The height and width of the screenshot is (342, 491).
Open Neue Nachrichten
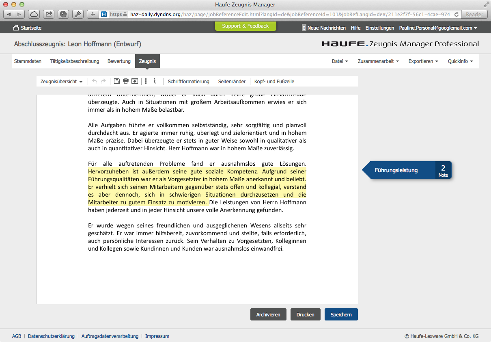point(327,28)
